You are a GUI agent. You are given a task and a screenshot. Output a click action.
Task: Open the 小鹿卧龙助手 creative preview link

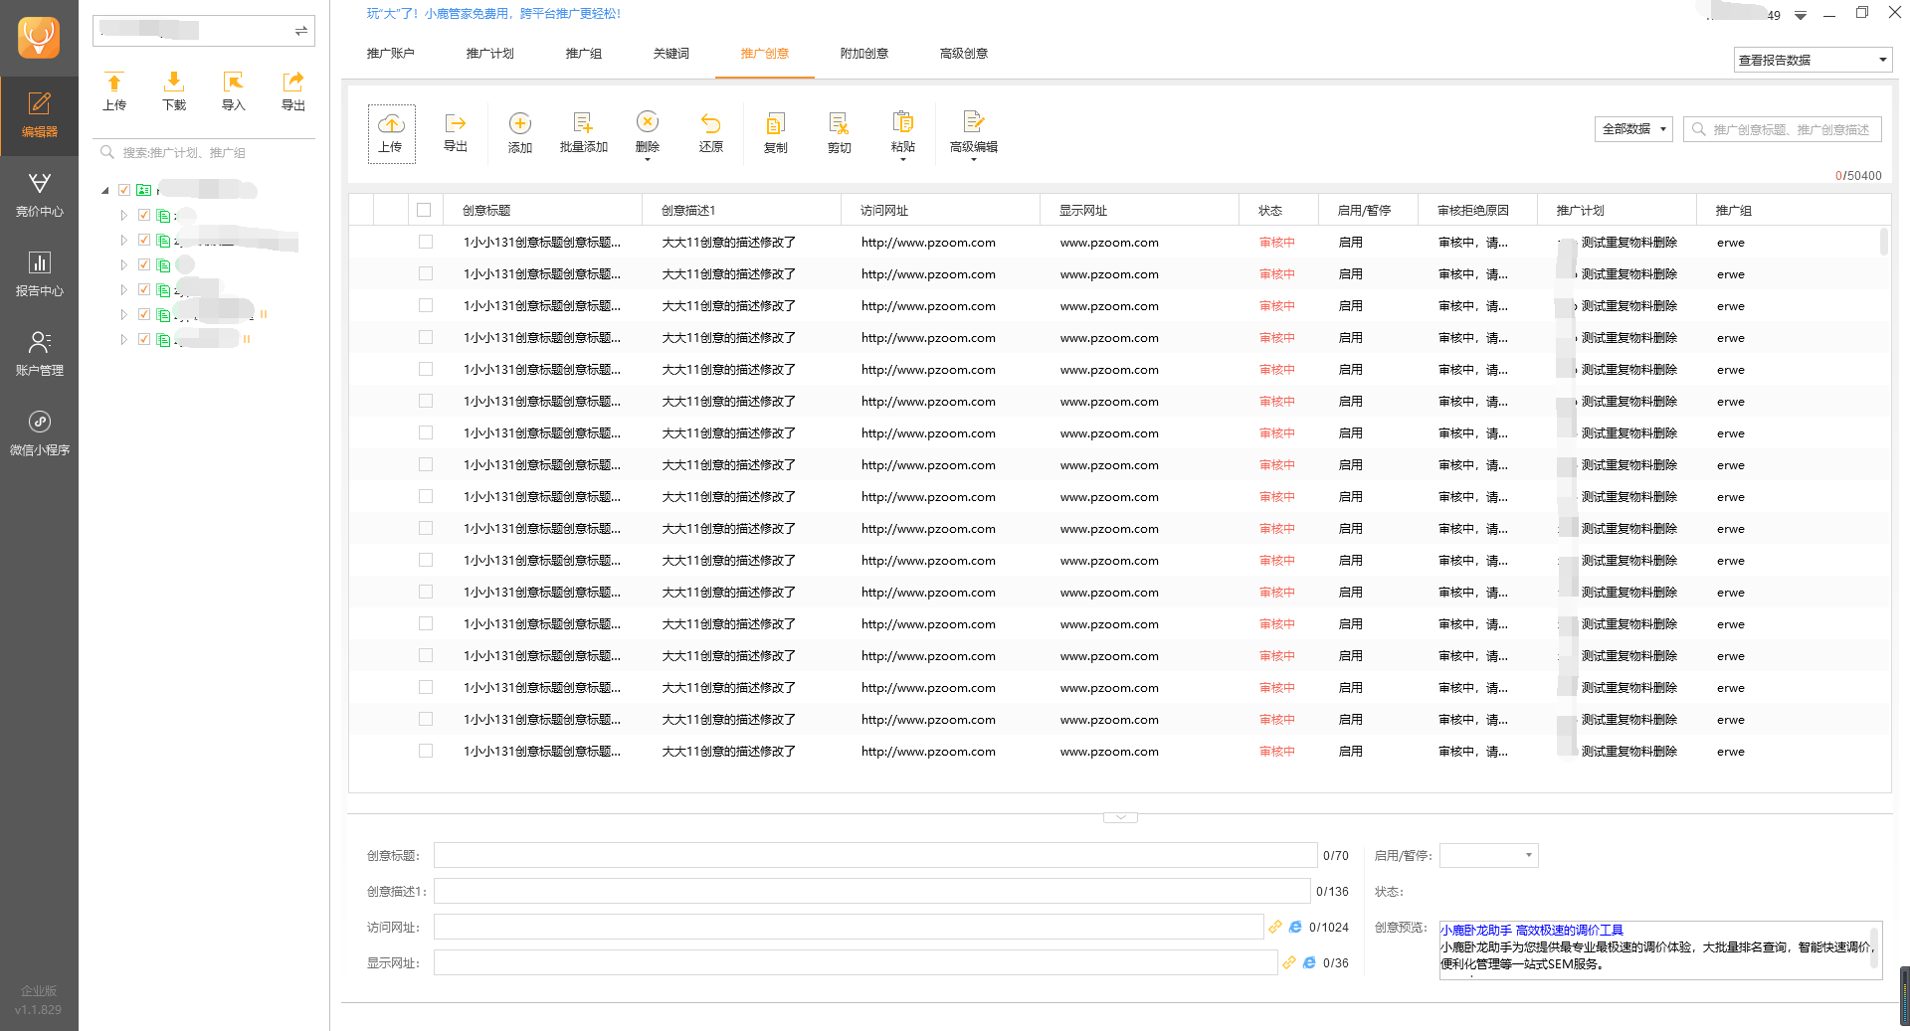1532,931
